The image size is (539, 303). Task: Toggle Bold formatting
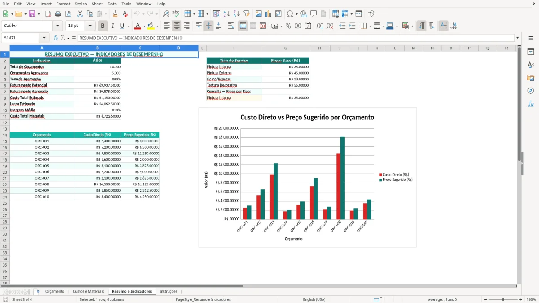point(102,26)
